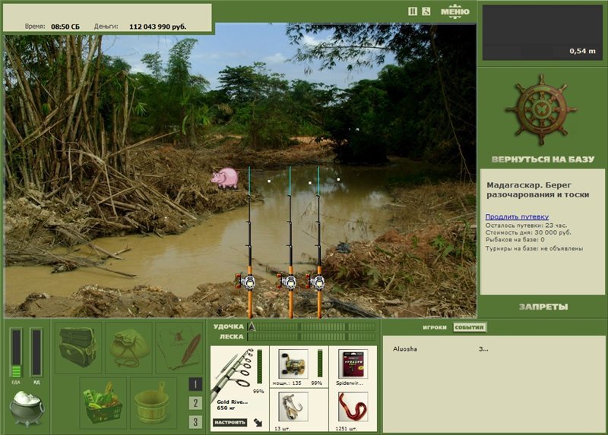The image size is (608, 435).
Task: Open the wooden bait bucket
Action: (x=154, y=403)
